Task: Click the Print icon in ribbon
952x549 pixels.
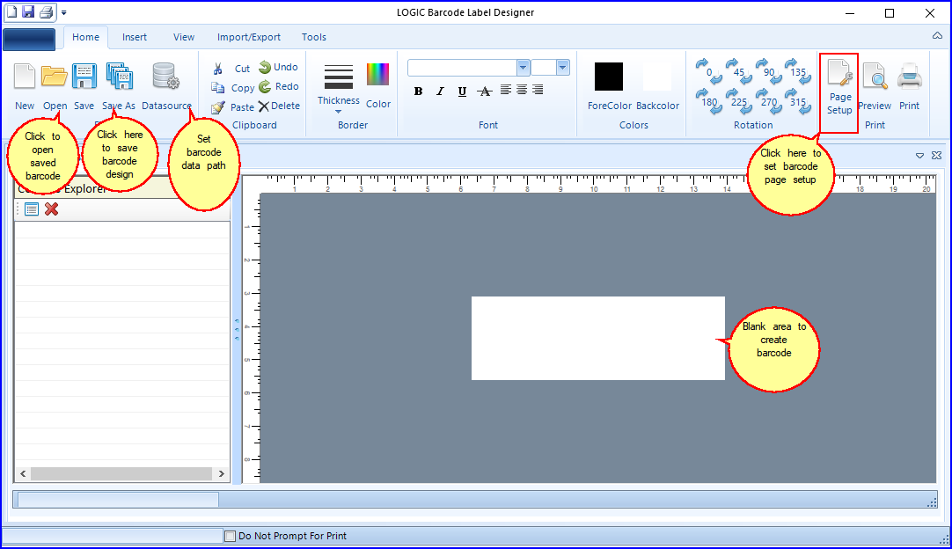Action: tap(910, 77)
